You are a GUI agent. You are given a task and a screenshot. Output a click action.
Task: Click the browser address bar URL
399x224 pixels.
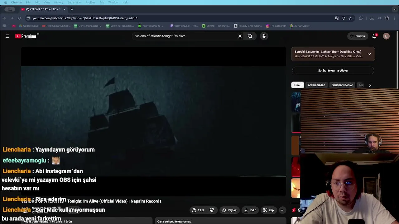coord(85,18)
